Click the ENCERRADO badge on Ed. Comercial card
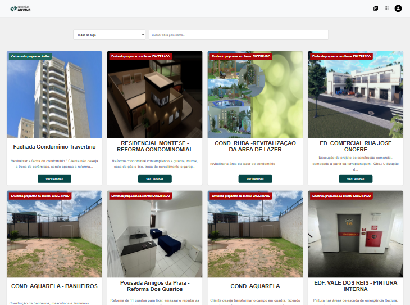Viewport: 410px width, 305px height. [341, 56]
